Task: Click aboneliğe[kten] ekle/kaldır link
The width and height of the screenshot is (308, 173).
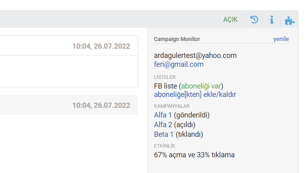Action: (x=195, y=95)
